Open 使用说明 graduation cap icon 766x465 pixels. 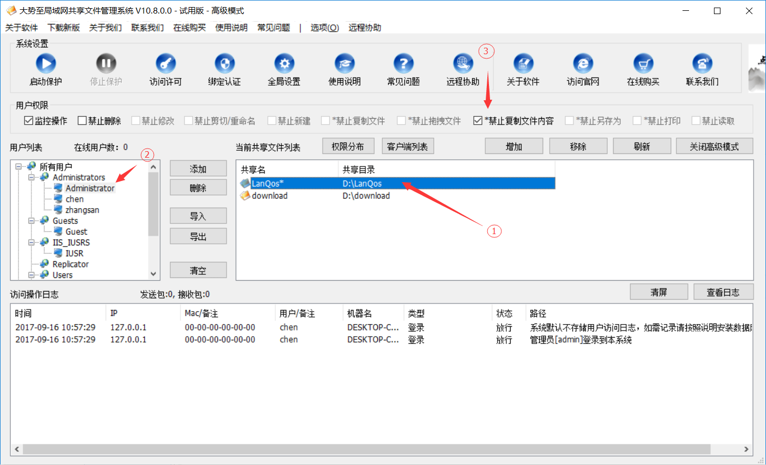tap(344, 64)
